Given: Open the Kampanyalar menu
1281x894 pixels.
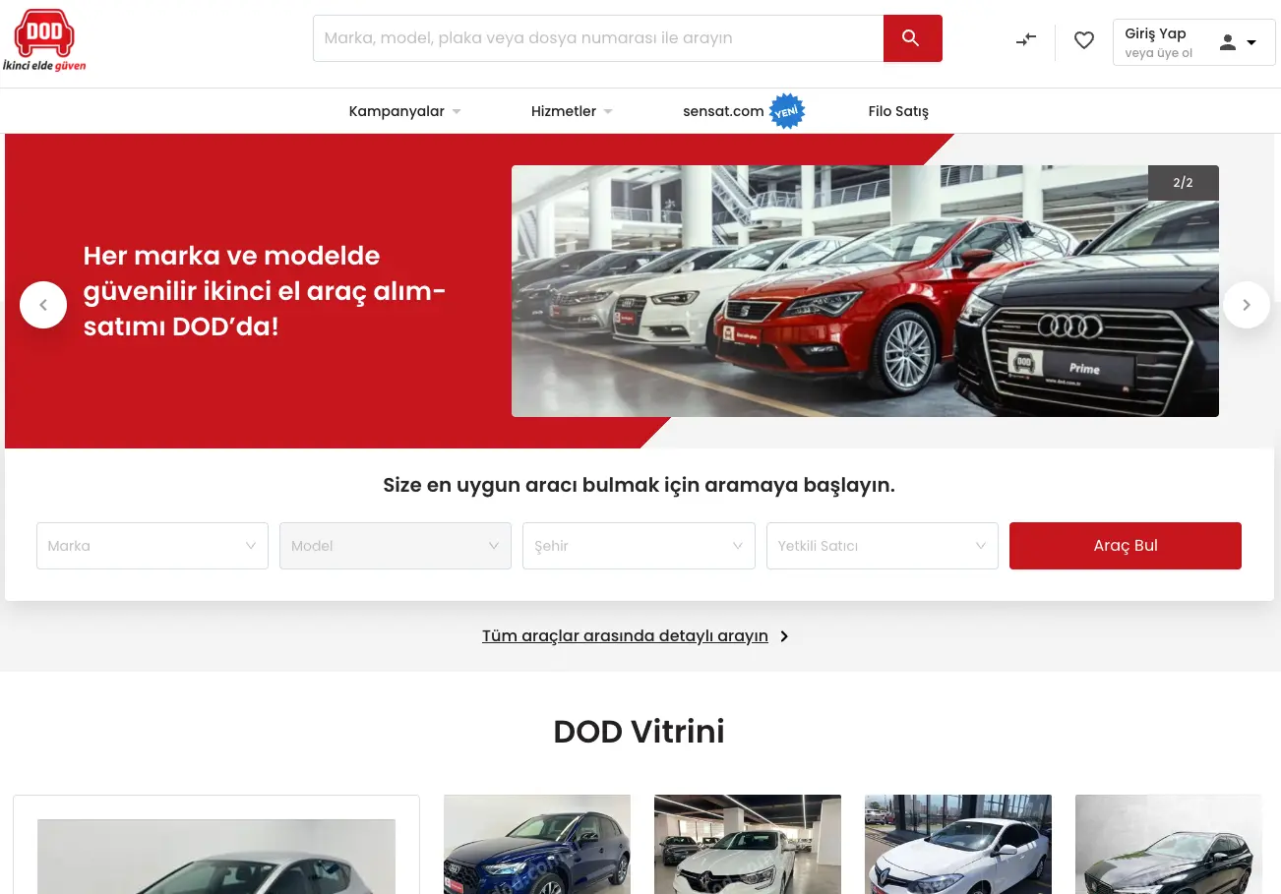Looking at the screenshot, I should (404, 111).
